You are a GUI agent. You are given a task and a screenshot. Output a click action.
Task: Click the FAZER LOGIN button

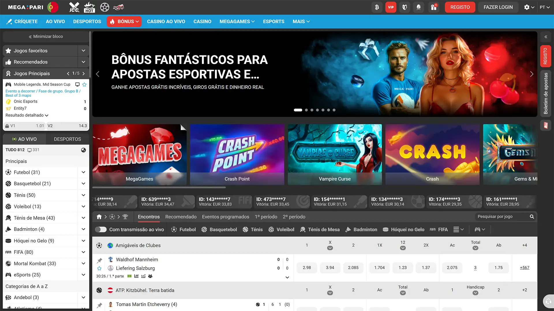pos(498,7)
